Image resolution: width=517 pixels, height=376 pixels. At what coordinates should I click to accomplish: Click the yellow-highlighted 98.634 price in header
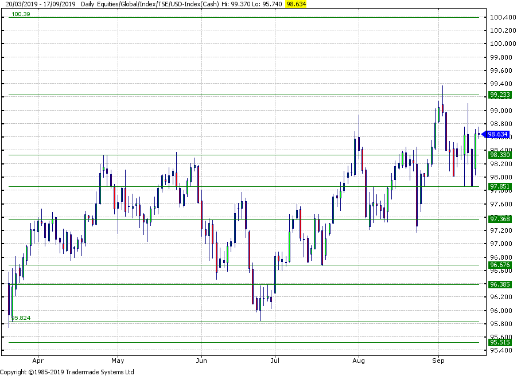(296, 4)
